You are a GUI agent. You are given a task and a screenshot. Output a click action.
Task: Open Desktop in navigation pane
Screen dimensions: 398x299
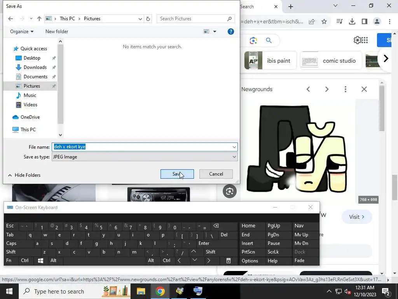pos(32,58)
